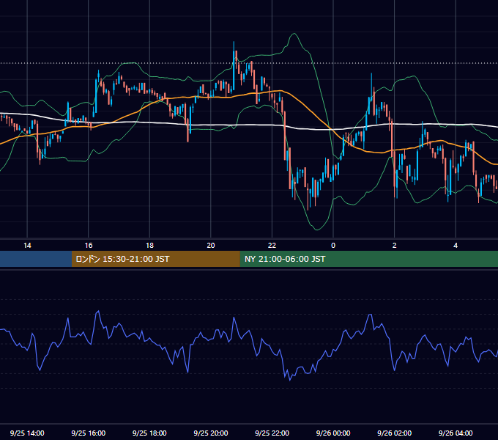Click the 9/26 04:00 time label
The image size is (498, 440).
coord(456,433)
